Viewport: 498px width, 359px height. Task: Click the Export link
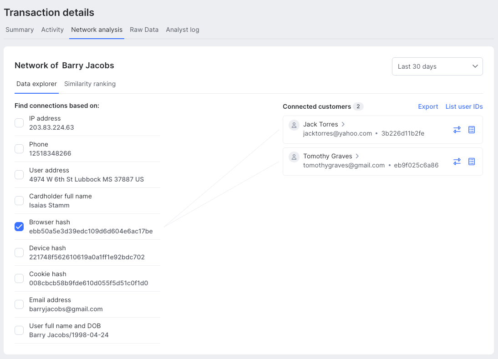[x=428, y=106]
